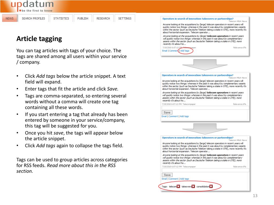Remove the consolidation tag using red X
The height and width of the screenshot is (205, 274).
211,186
